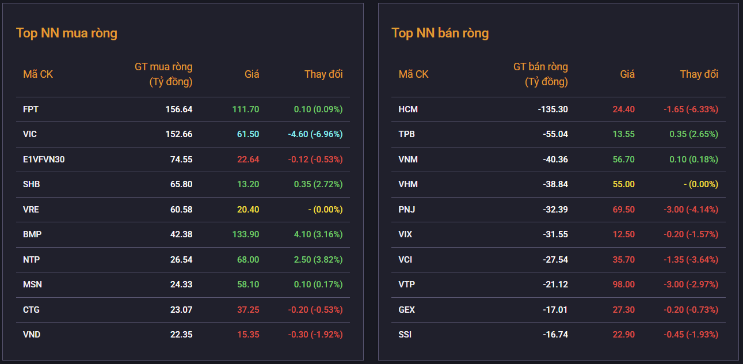Select the CTG stock ticker

tap(32, 310)
